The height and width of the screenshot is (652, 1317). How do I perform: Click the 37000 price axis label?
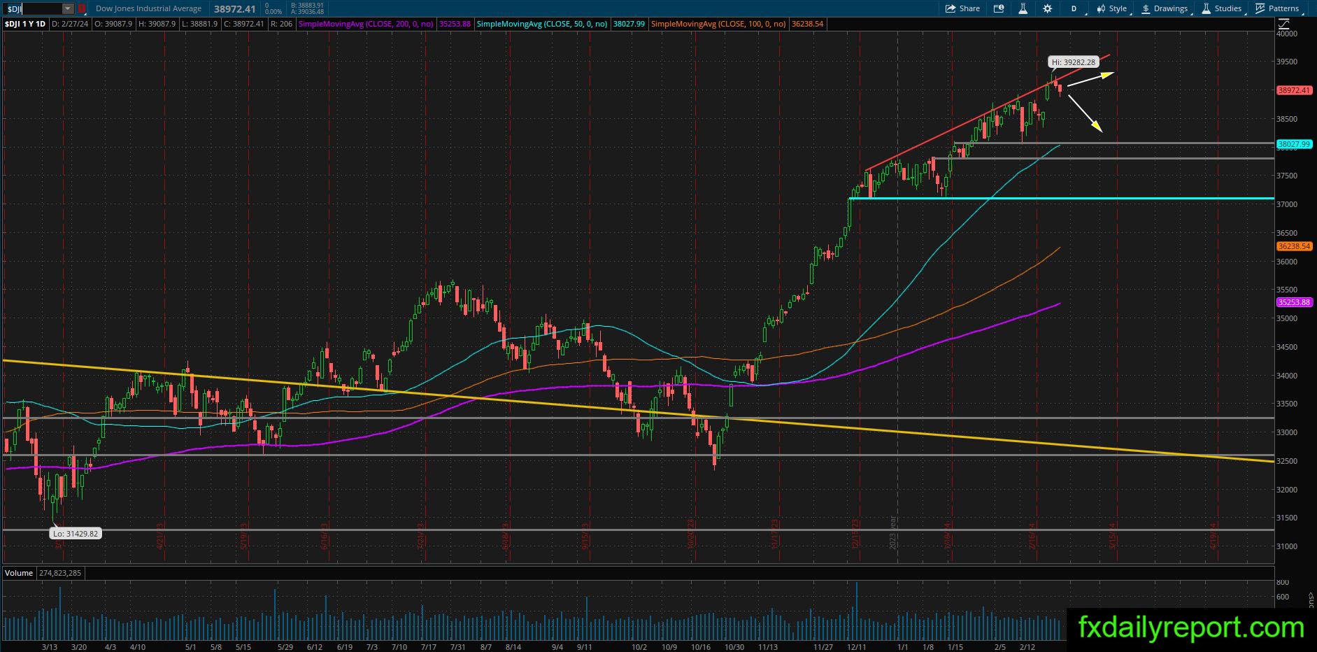click(1287, 205)
